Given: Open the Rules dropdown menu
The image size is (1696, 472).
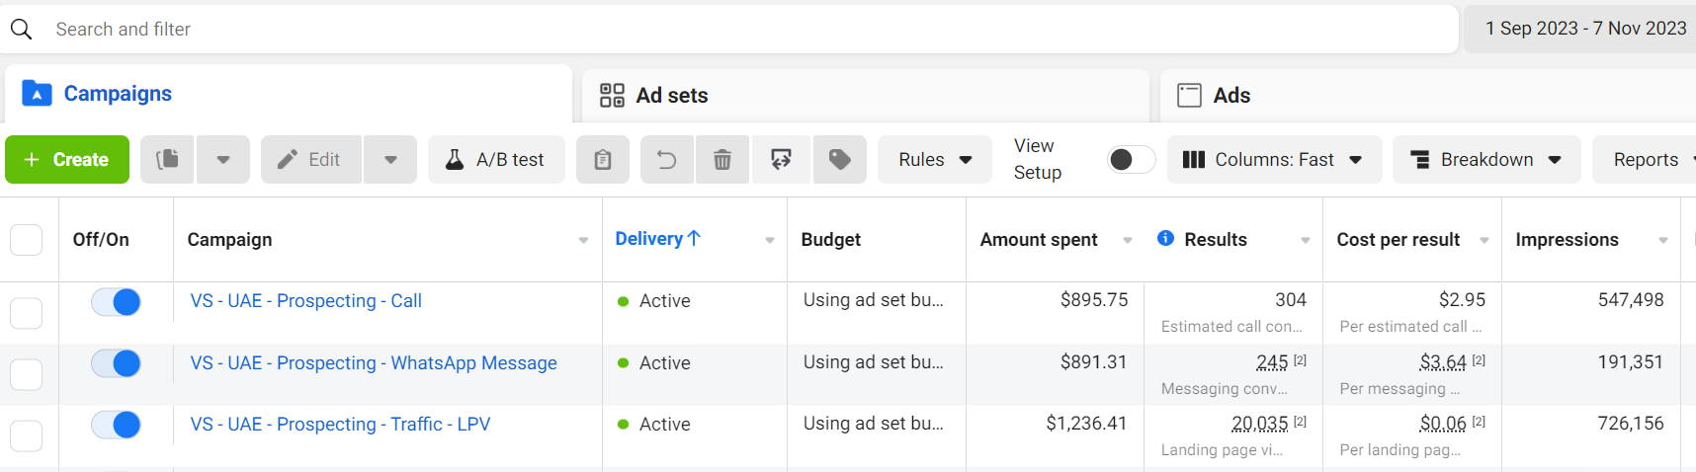Looking at the screenshot, I should 934,160.
